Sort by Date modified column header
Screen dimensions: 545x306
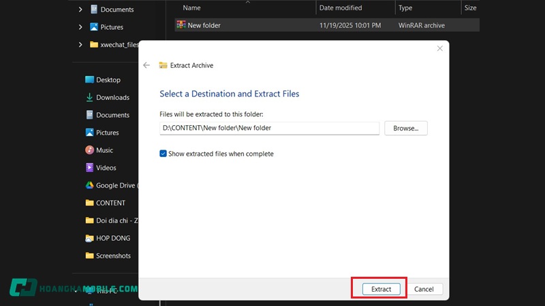[x=341, y=8]
